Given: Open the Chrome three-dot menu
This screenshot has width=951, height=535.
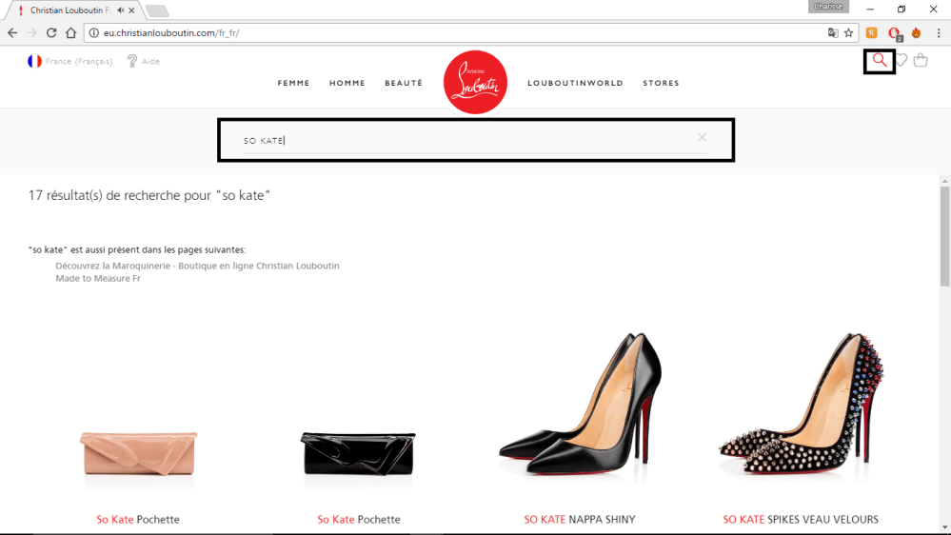Looking at the screenshot, I should click(x=938, y=32).
